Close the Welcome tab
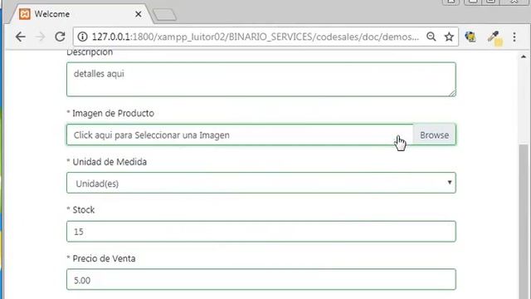Viewport: 531px width, 299px height. (139, 14)
